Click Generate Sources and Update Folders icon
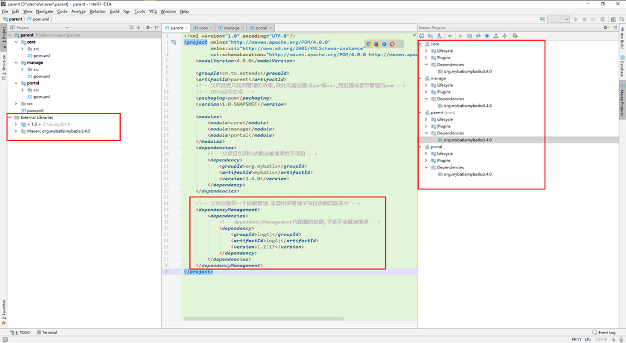 (x=430, y=36)
